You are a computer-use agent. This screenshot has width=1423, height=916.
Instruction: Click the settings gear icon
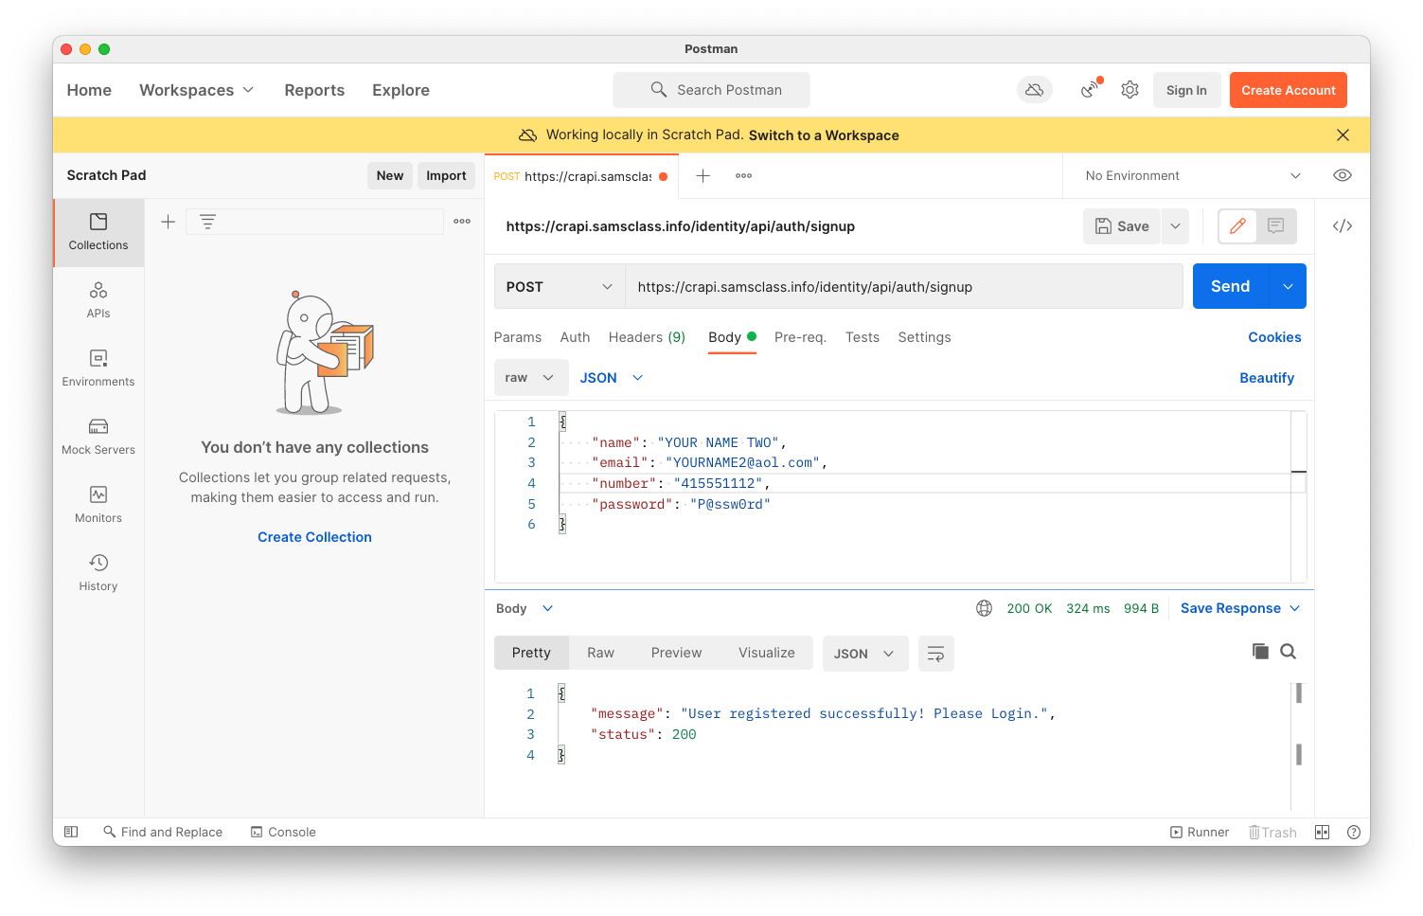pos(1130,90)
